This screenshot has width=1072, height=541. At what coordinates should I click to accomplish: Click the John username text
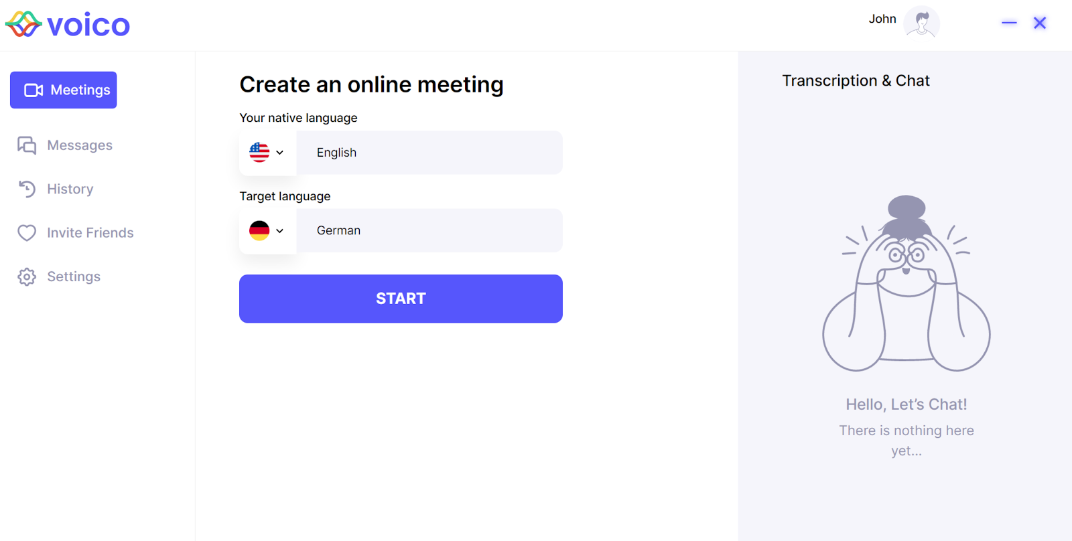pos(882,19)
